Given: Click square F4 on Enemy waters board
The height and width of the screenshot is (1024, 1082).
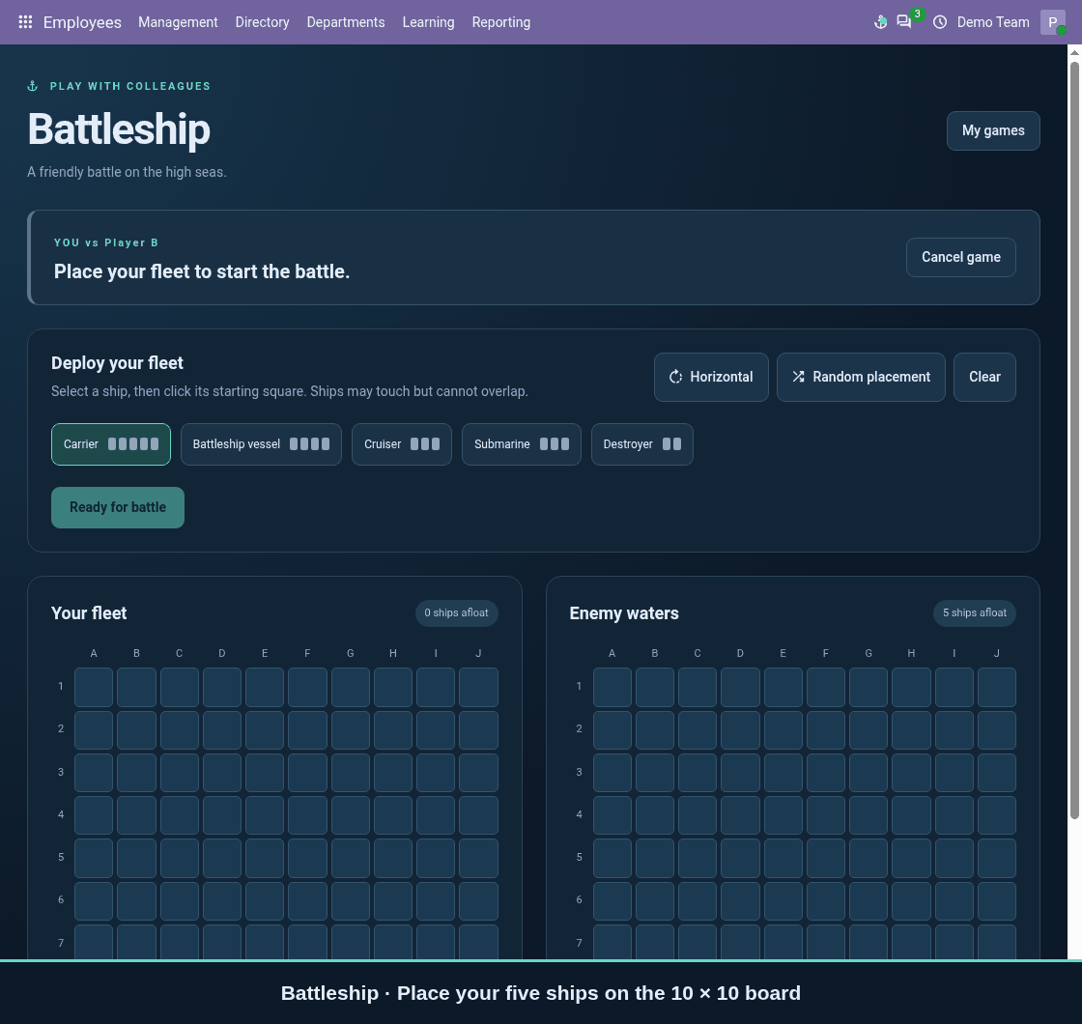Looking at the screenshot, I should (826, 815).
